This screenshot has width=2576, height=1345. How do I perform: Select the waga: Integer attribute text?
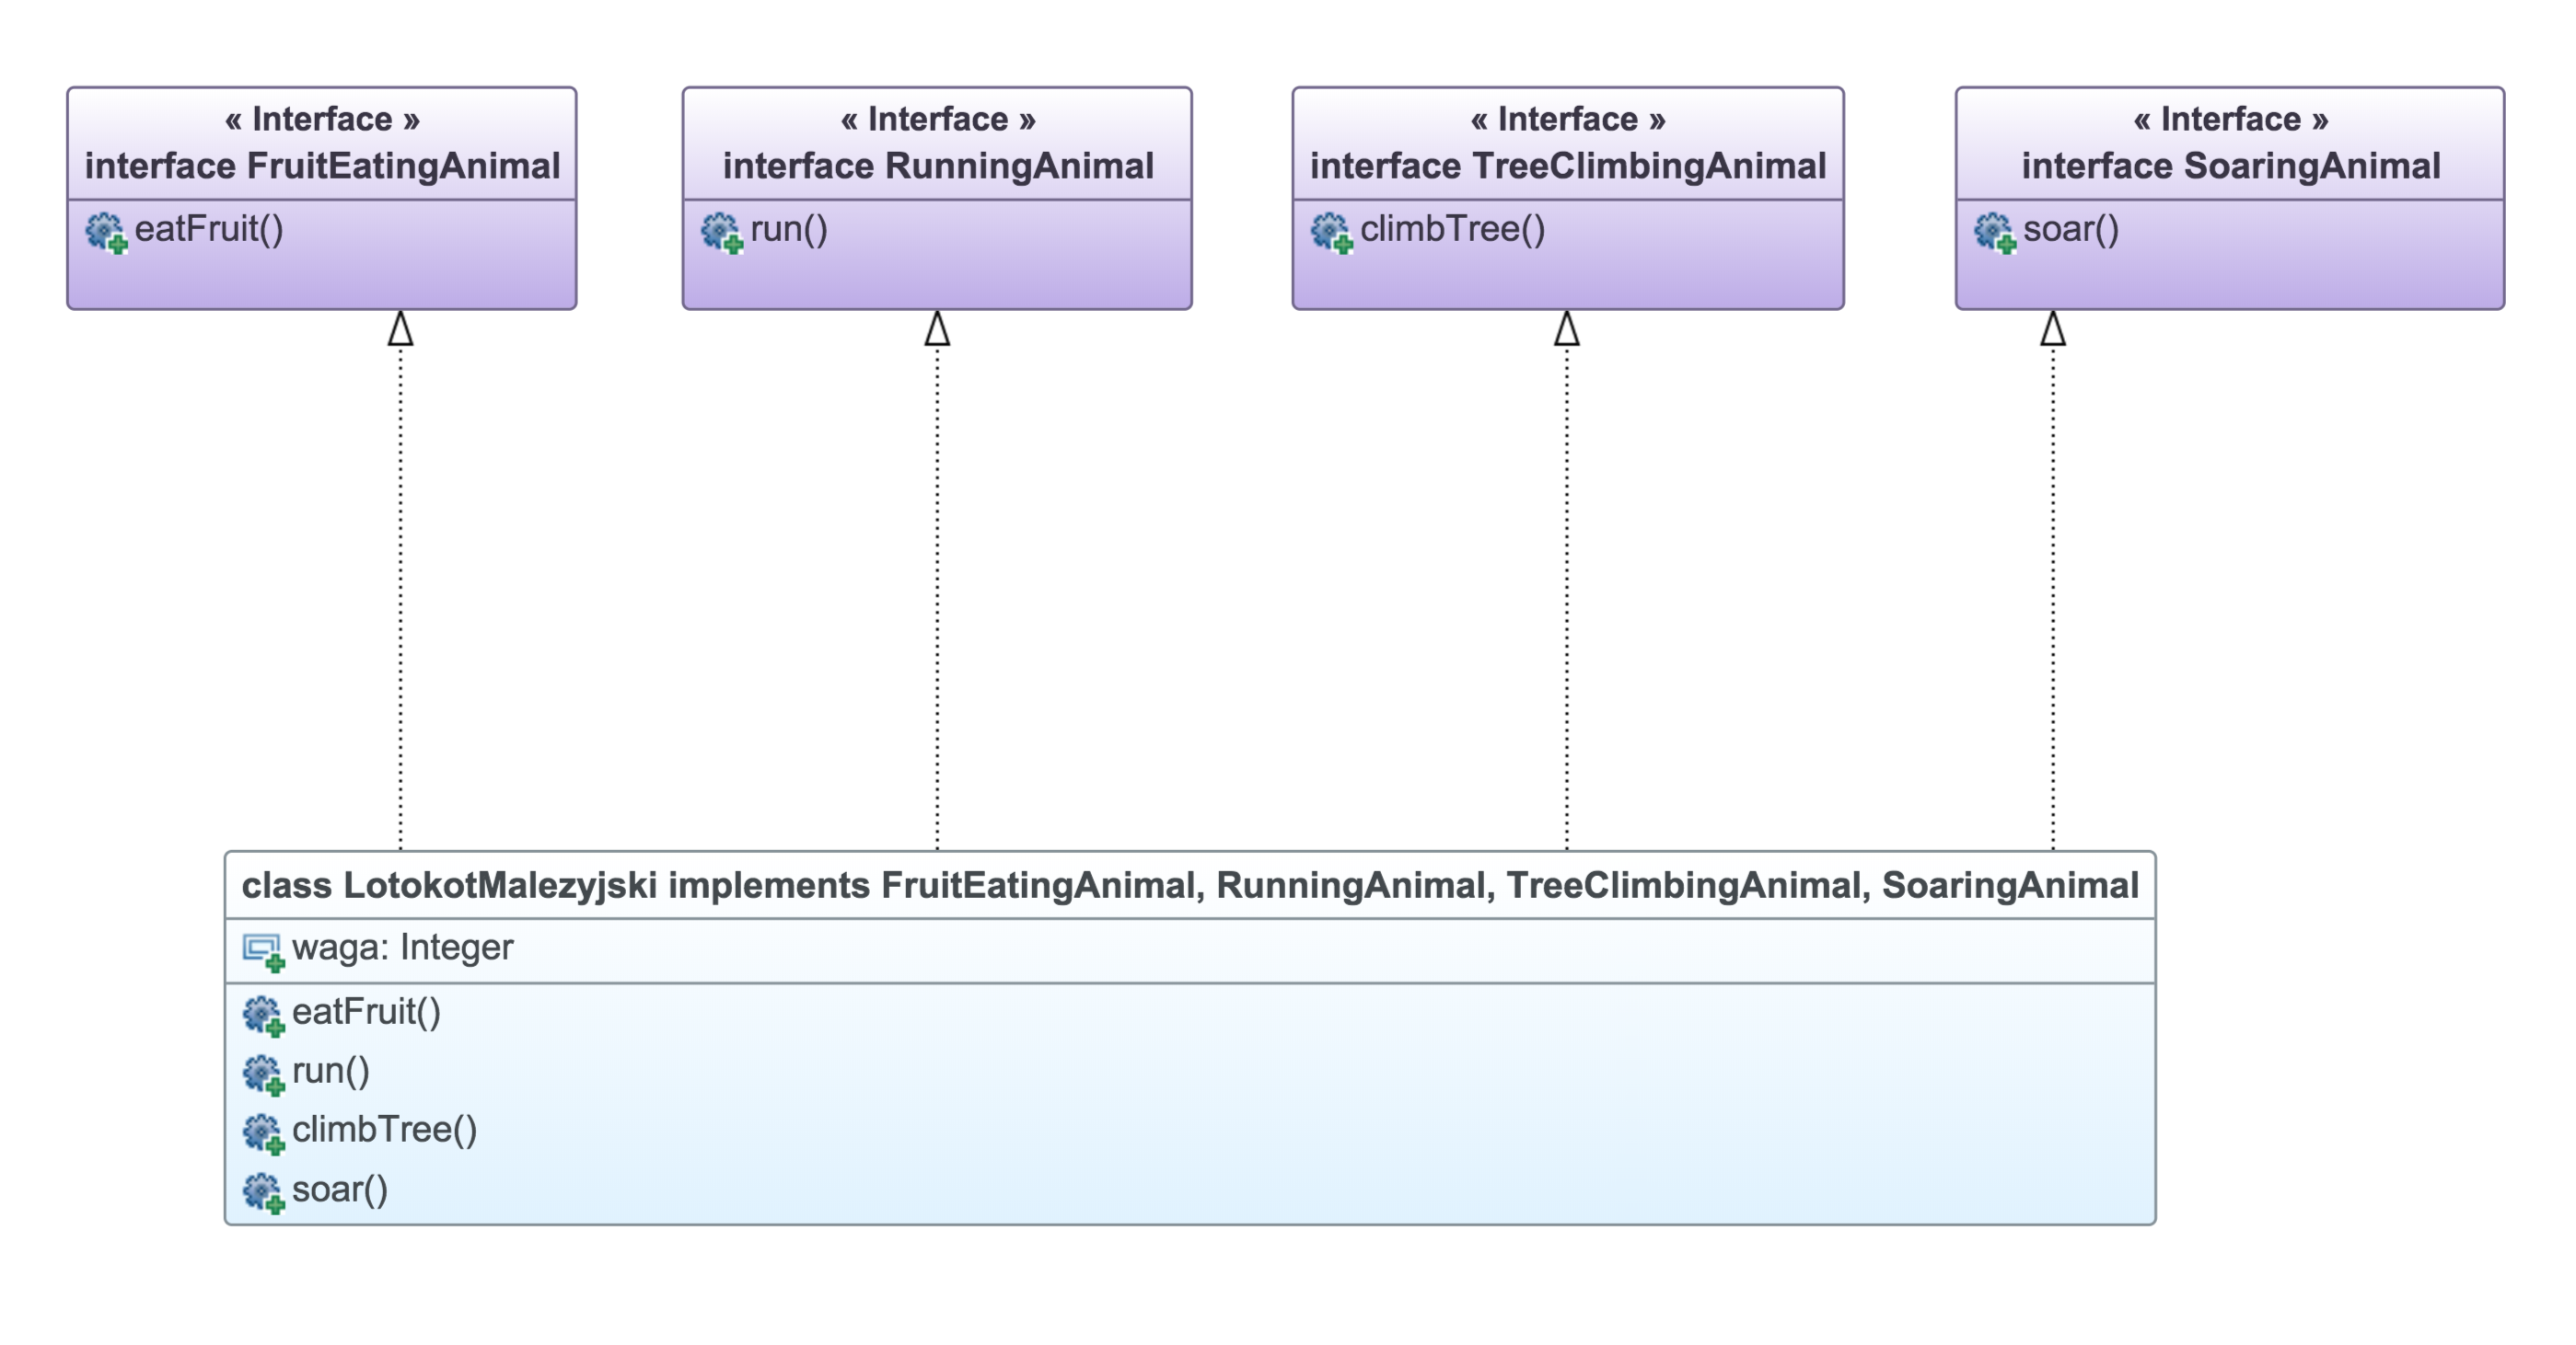pos(402,948)
